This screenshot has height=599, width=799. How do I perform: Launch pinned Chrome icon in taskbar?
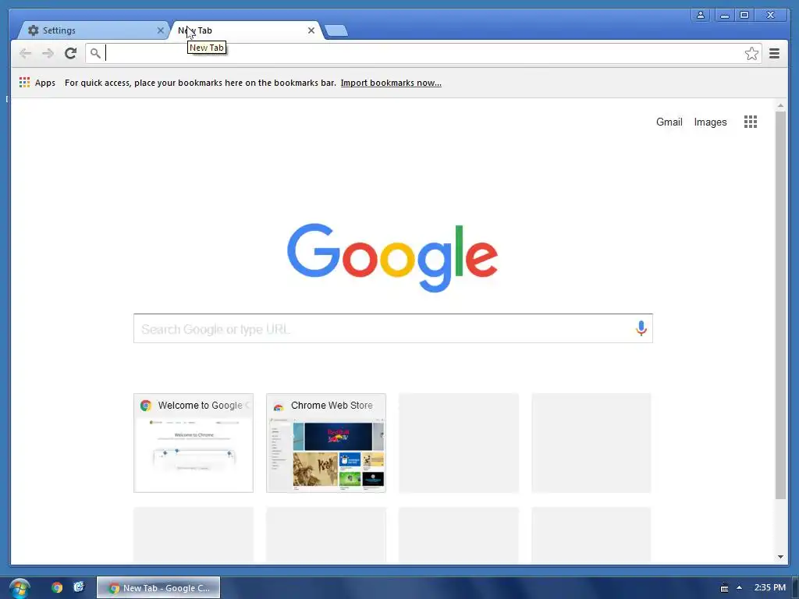pyautogui.click(x=56, y=587)
